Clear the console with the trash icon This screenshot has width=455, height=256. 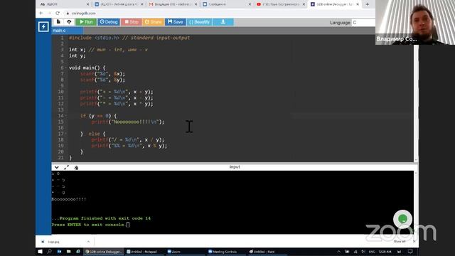pyautogui.click(x=76, y=168)
